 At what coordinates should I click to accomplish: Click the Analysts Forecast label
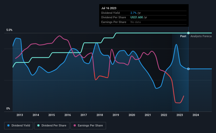201,36
